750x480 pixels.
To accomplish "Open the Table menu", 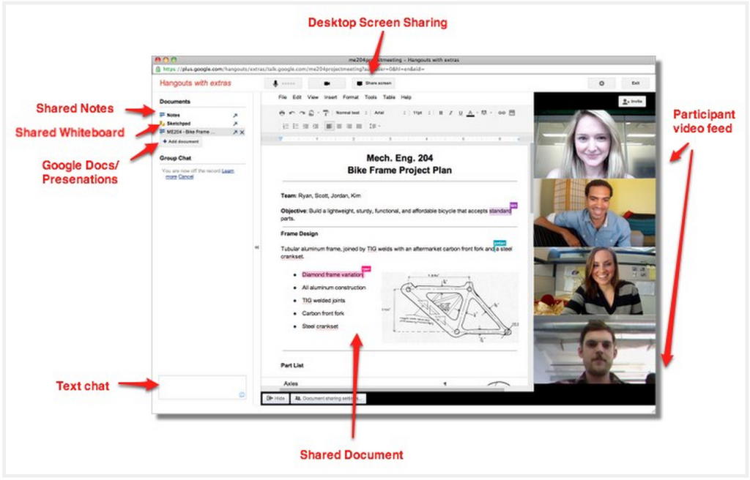I will coord(390,97).
